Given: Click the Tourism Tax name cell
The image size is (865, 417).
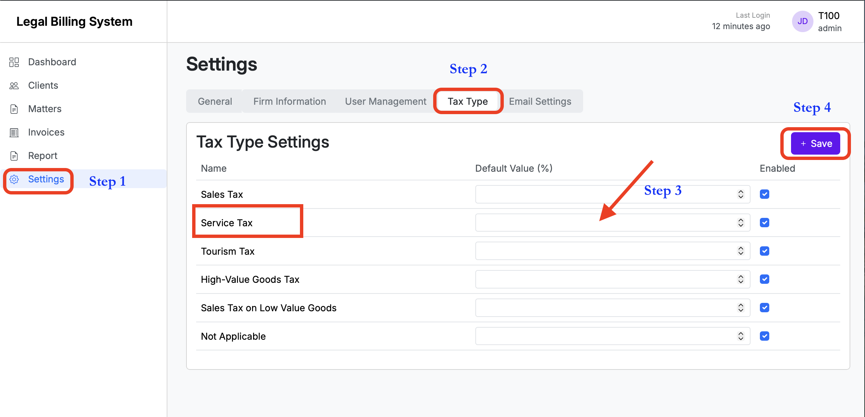Looking at the screenshot, I should point(228,251).
